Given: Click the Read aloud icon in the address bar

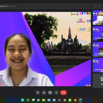Looking at the screenshot, I should [x=100, y=6].
